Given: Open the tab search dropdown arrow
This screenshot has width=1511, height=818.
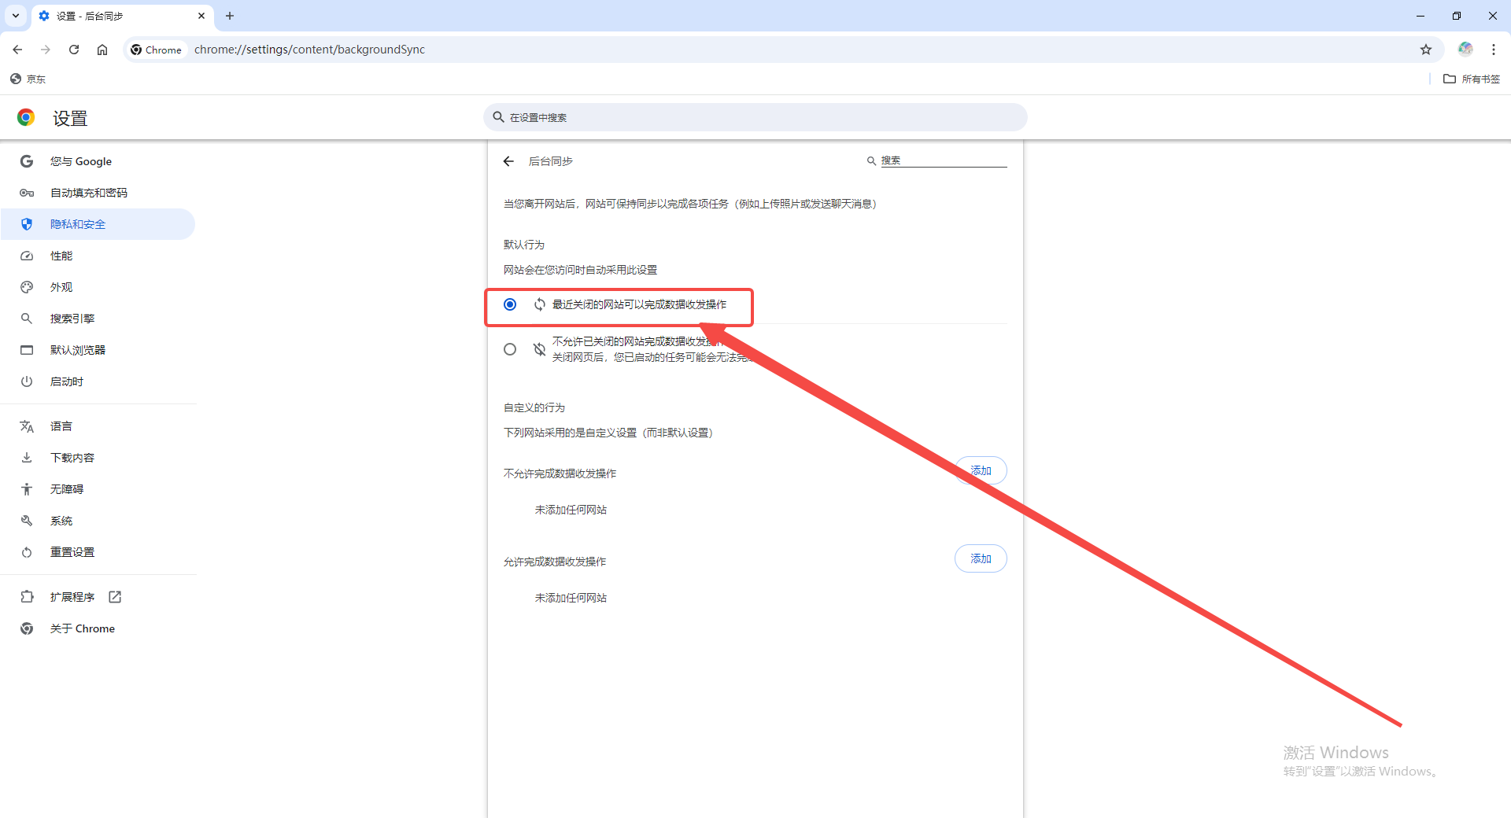Looking at the screenshot, I should tap(16, 16).
